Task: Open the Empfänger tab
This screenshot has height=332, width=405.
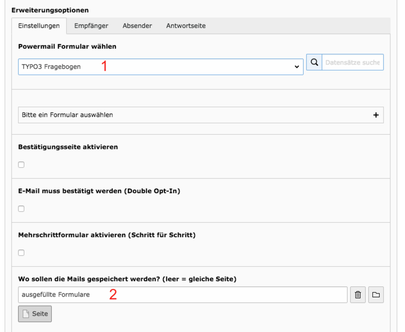Action: tap(91, 26)
